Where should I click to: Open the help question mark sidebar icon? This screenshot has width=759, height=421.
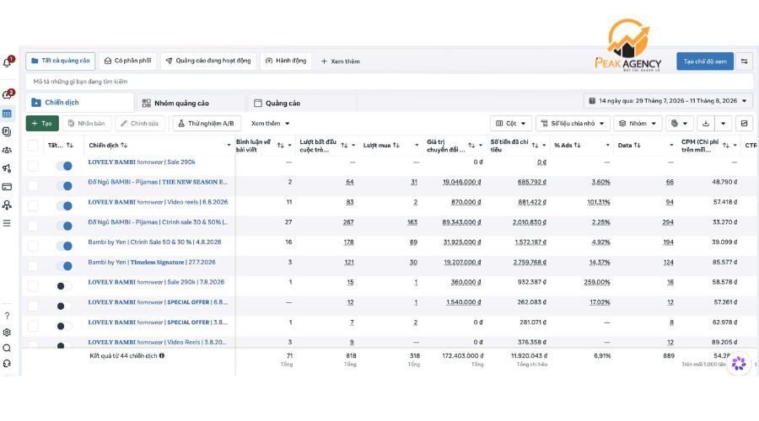tap(7, 316)
